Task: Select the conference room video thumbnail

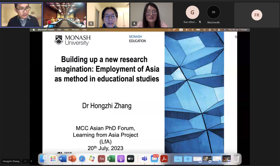Action: point(65,15)
